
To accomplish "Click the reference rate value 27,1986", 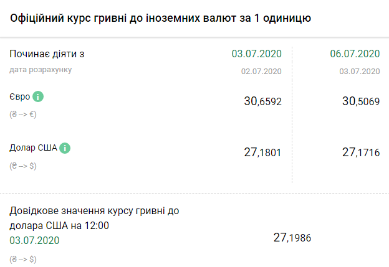I will pos(292,237).
